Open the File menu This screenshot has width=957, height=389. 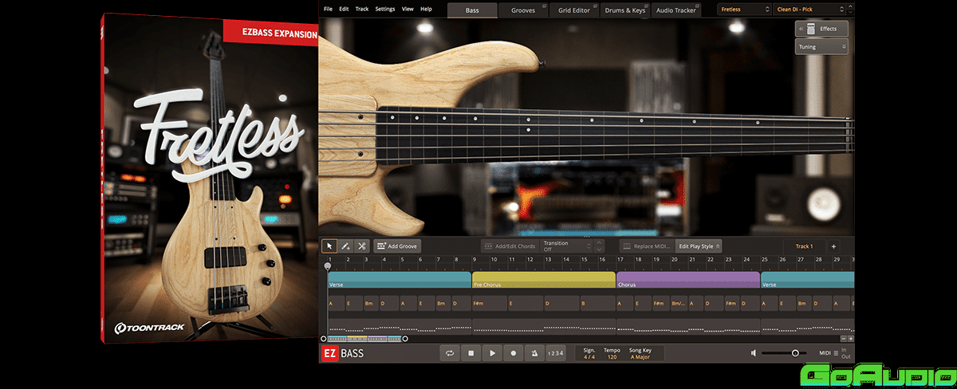[x=329, y=9]
